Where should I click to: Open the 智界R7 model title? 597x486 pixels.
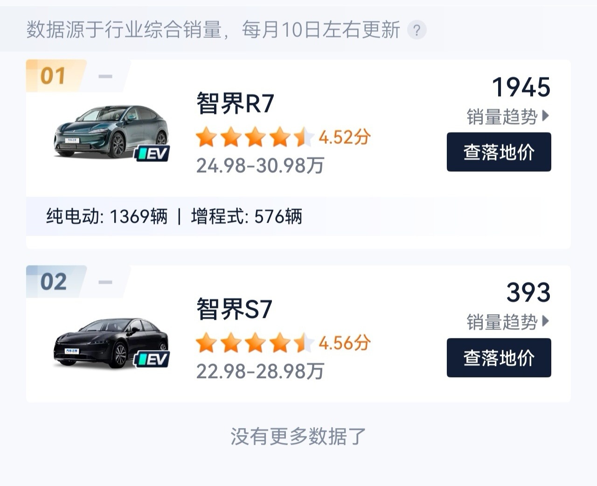[x=235, y=104]
